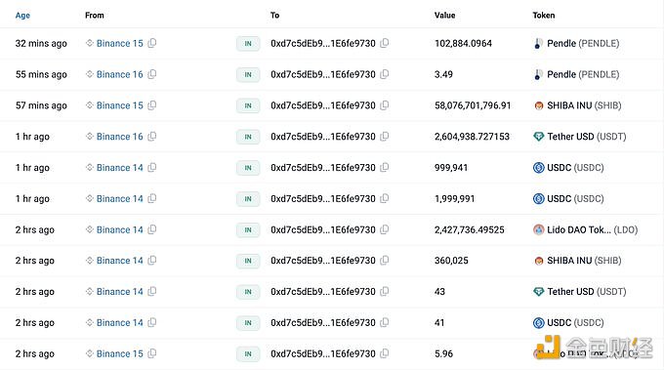Copy recipient address in the value 43 row

385,291
